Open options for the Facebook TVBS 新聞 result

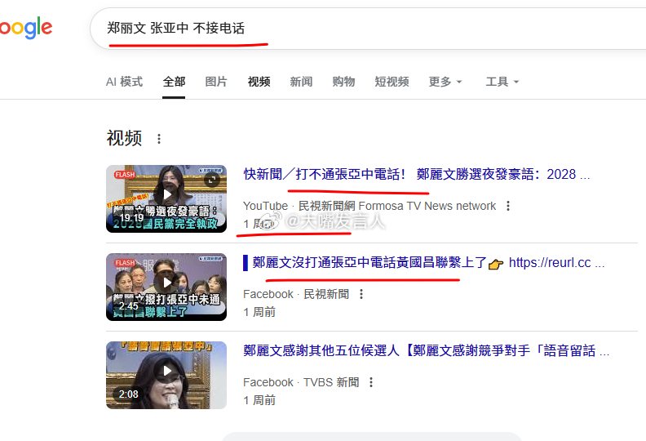click(x=371, y=382)
